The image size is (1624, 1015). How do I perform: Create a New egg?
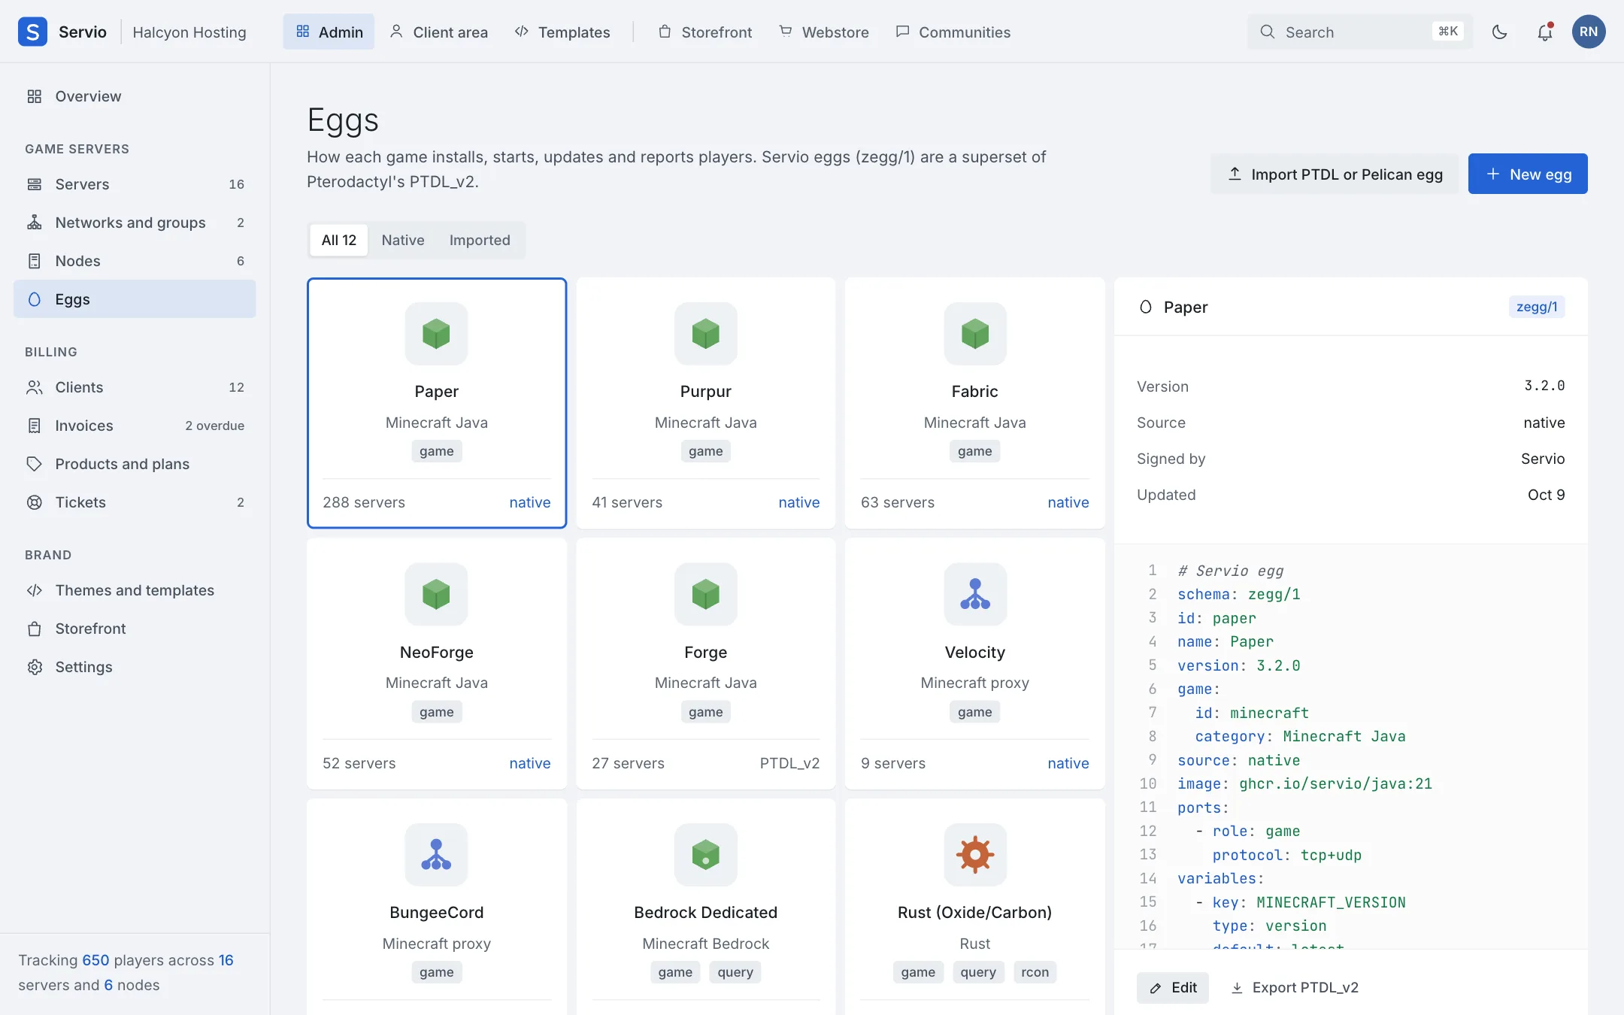pos(1528,174)
